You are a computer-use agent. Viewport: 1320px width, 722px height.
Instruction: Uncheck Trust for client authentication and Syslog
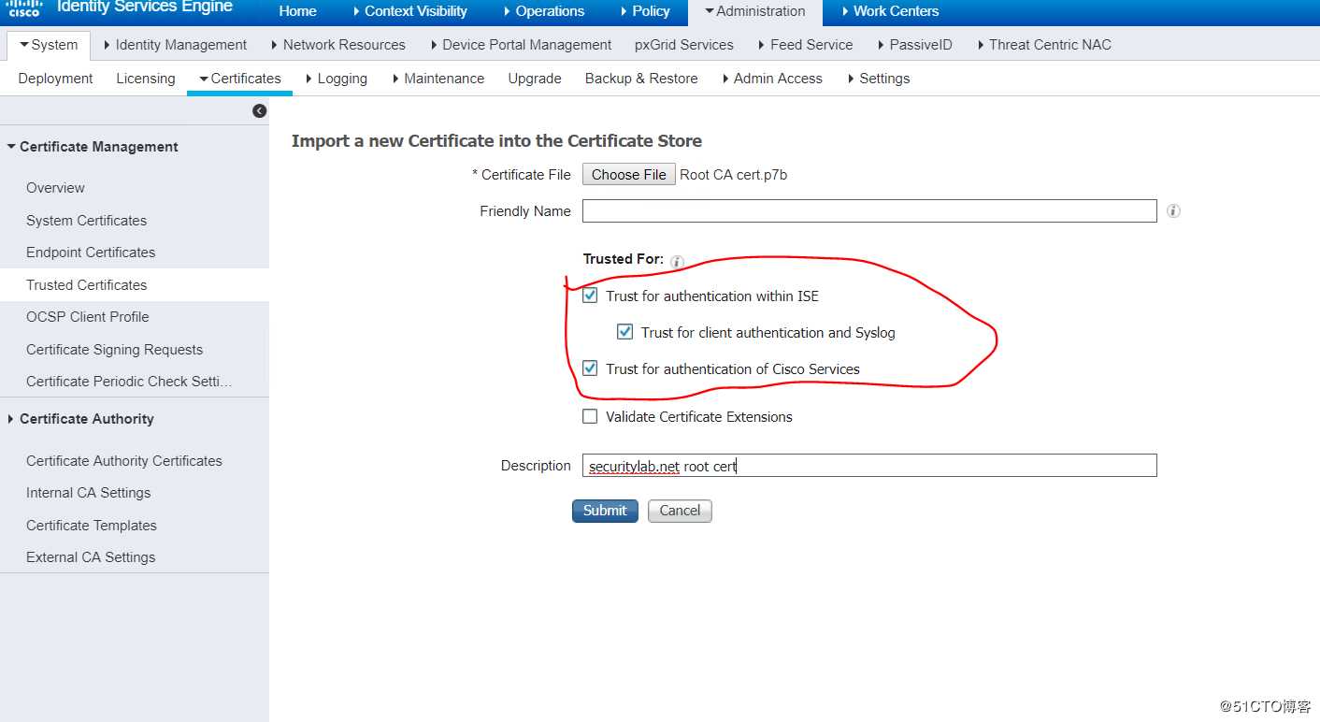pos(625,332)
